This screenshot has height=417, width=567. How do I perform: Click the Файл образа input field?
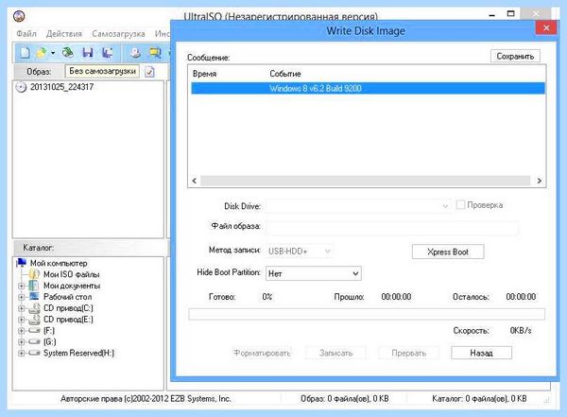[392, 228]
